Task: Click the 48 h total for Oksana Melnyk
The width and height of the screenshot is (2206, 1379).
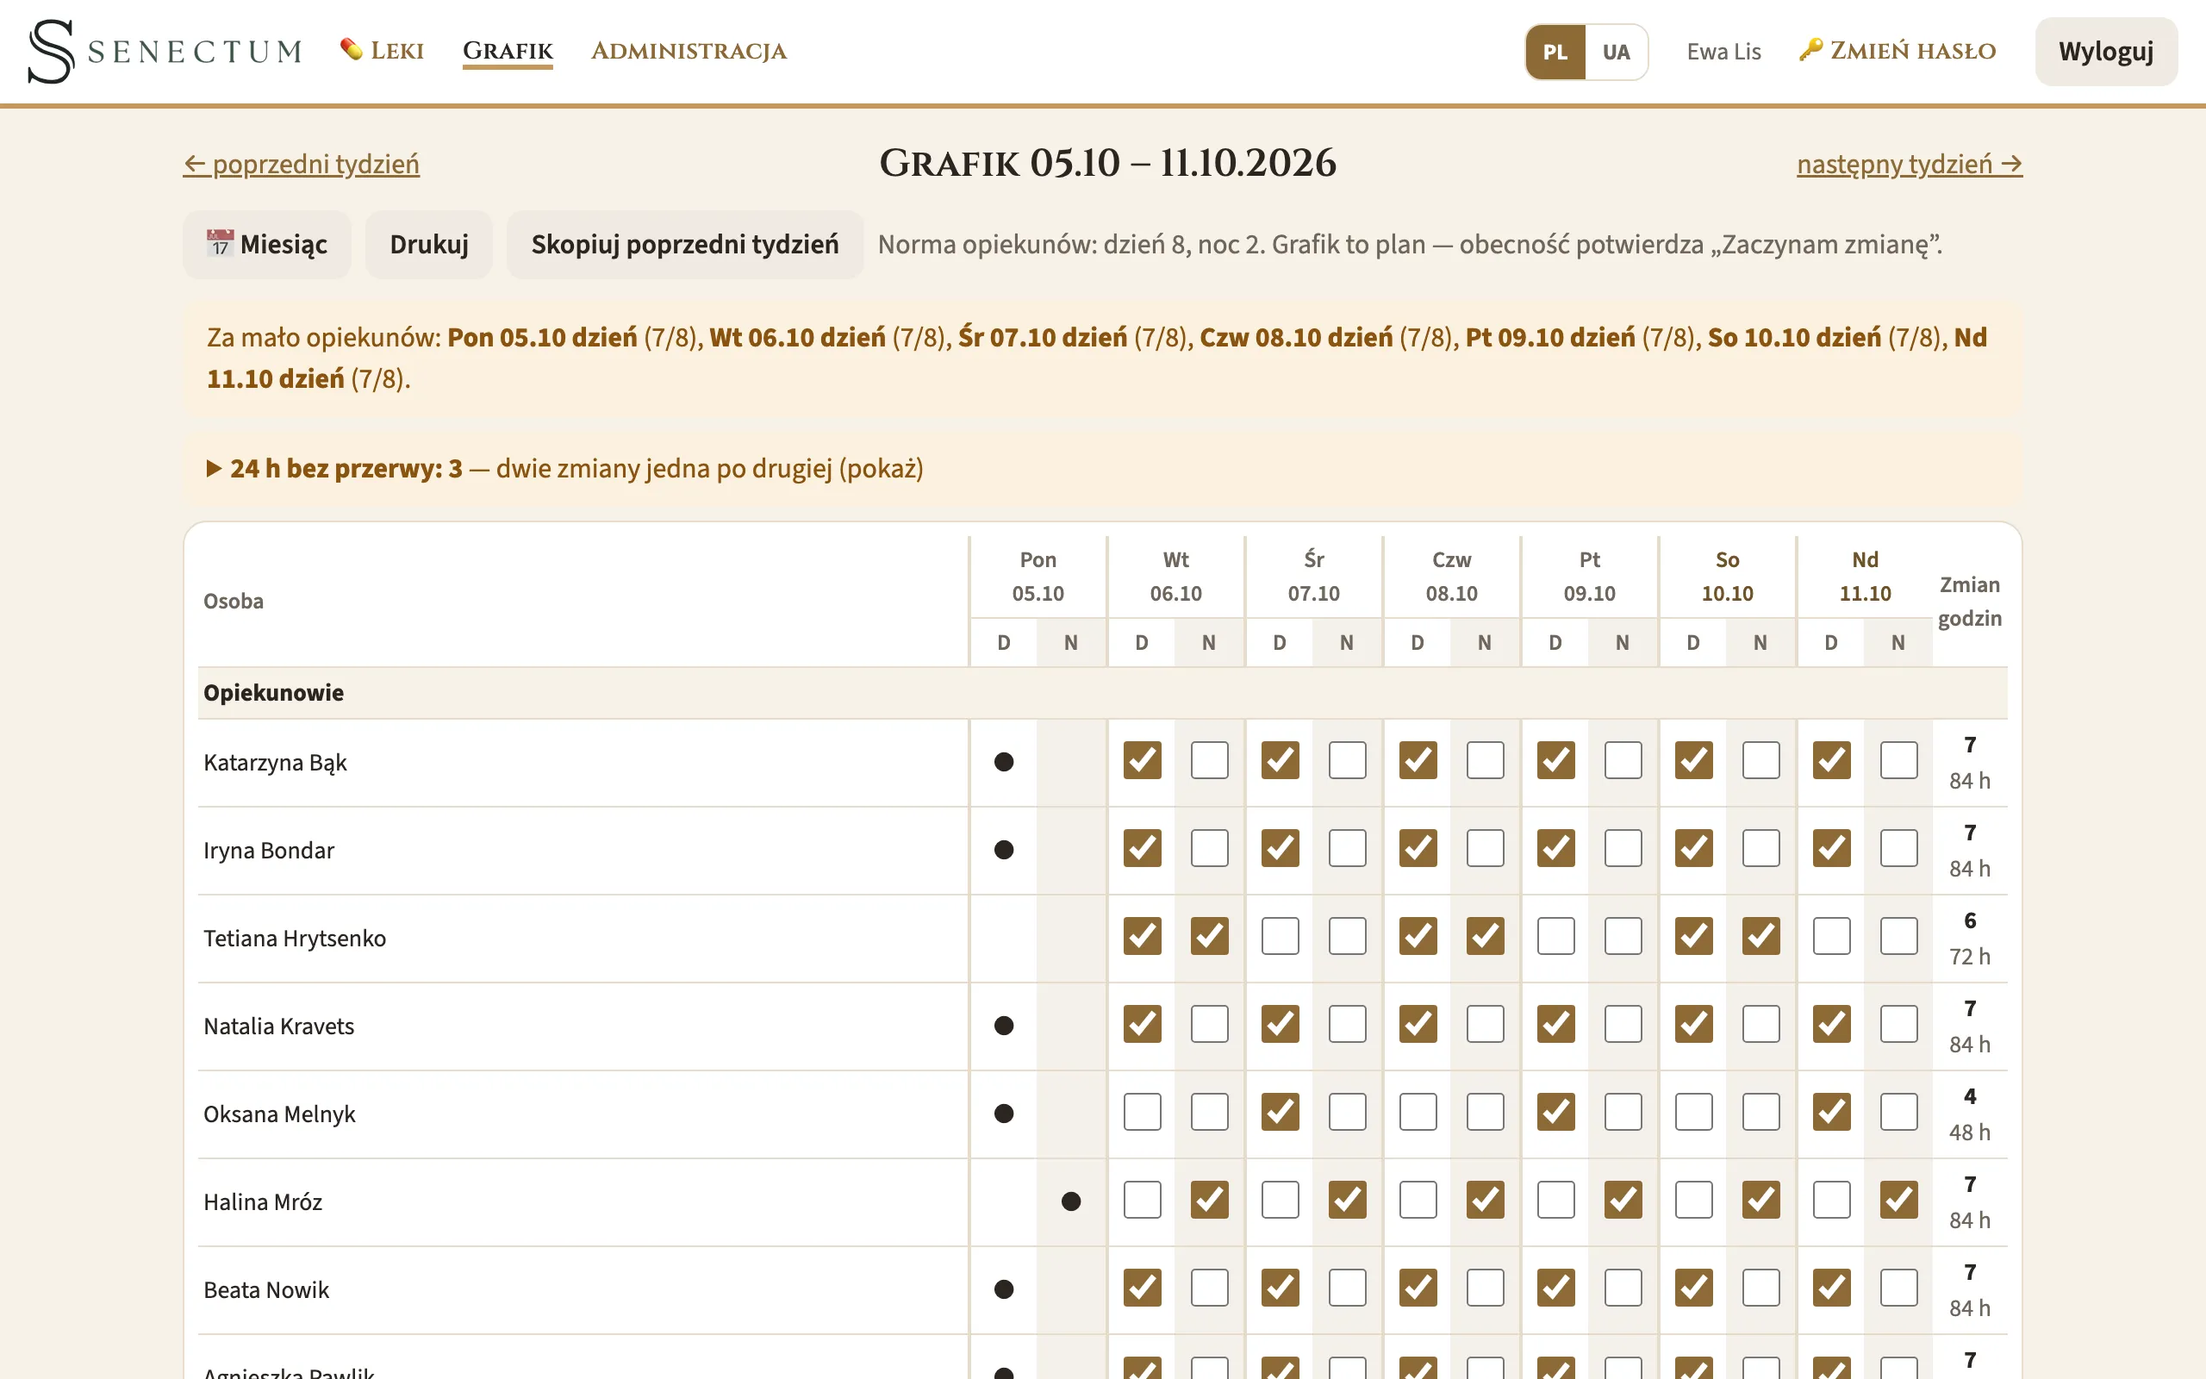Action: click(x=1969, y=1133)
